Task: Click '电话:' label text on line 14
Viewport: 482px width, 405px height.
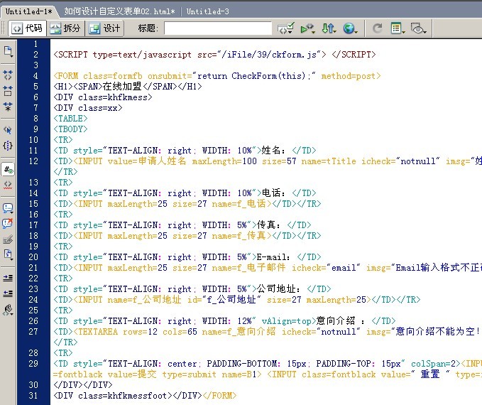Action: pos(273,193)
